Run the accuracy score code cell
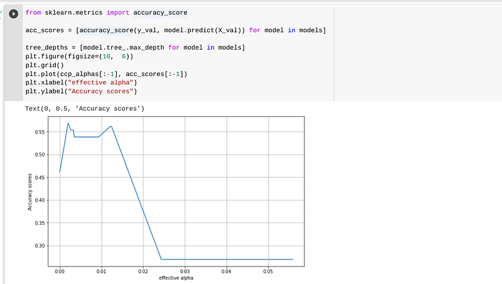The width and height of the screenshot is (502, 284). coord(13,14)
